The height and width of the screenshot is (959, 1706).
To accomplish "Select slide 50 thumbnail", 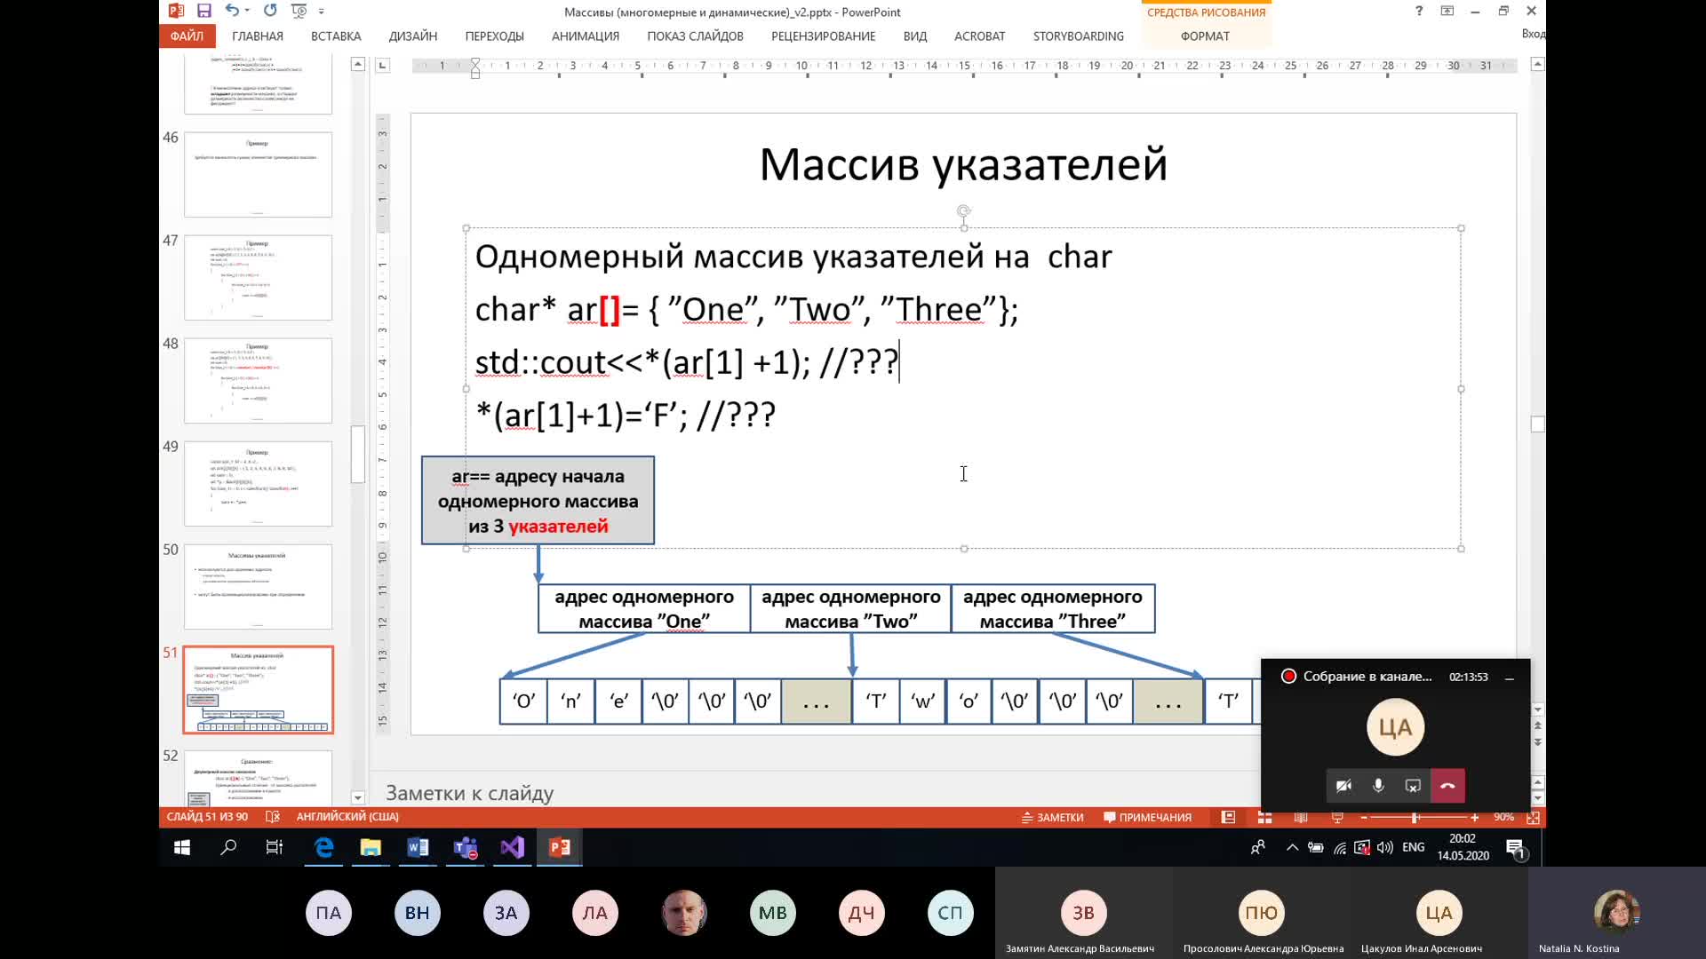I will 258,586.
